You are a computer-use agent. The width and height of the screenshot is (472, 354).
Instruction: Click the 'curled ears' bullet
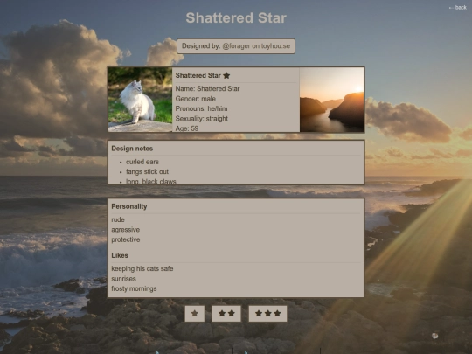(x=142, y=162)
